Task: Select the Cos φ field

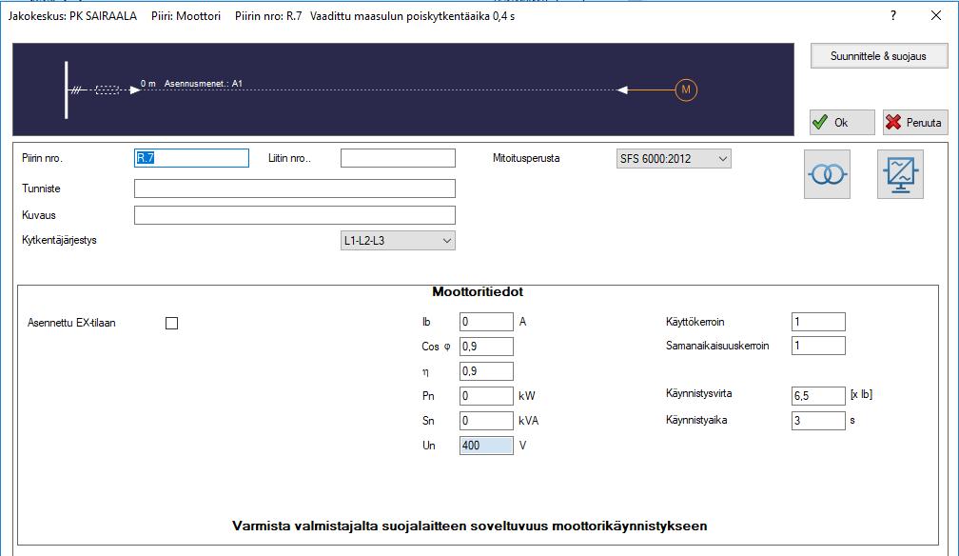Action: (486, 347)
